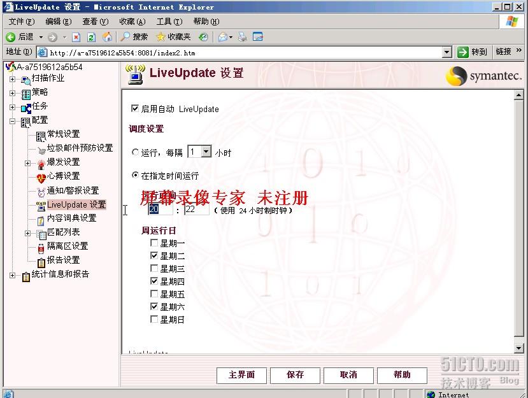The image size is (528, 398).
Task: Check the 星期三 checkbox
Action: point(154,268)
